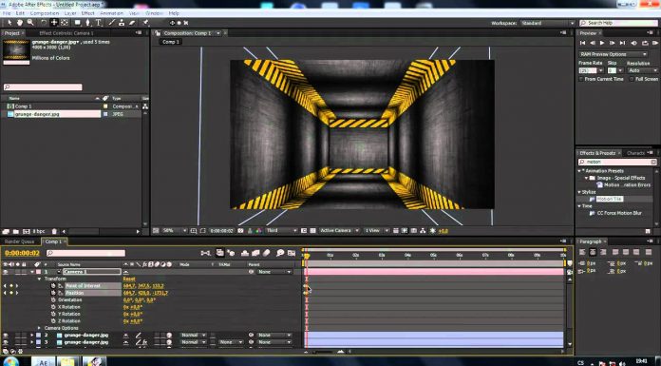661x366 pixels.
Task: Select the Pan Behind tool
Action: click(x=65, y=23)
